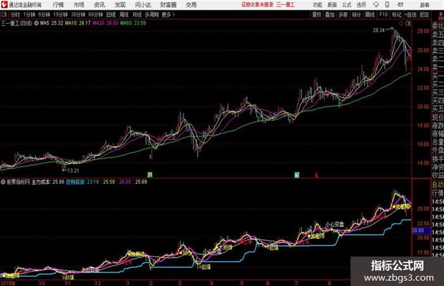This screenshot has height=286, width=444.
Task: Click the 28.34 high price annotation
Action: pyautogui.click(x=379, y=31)
